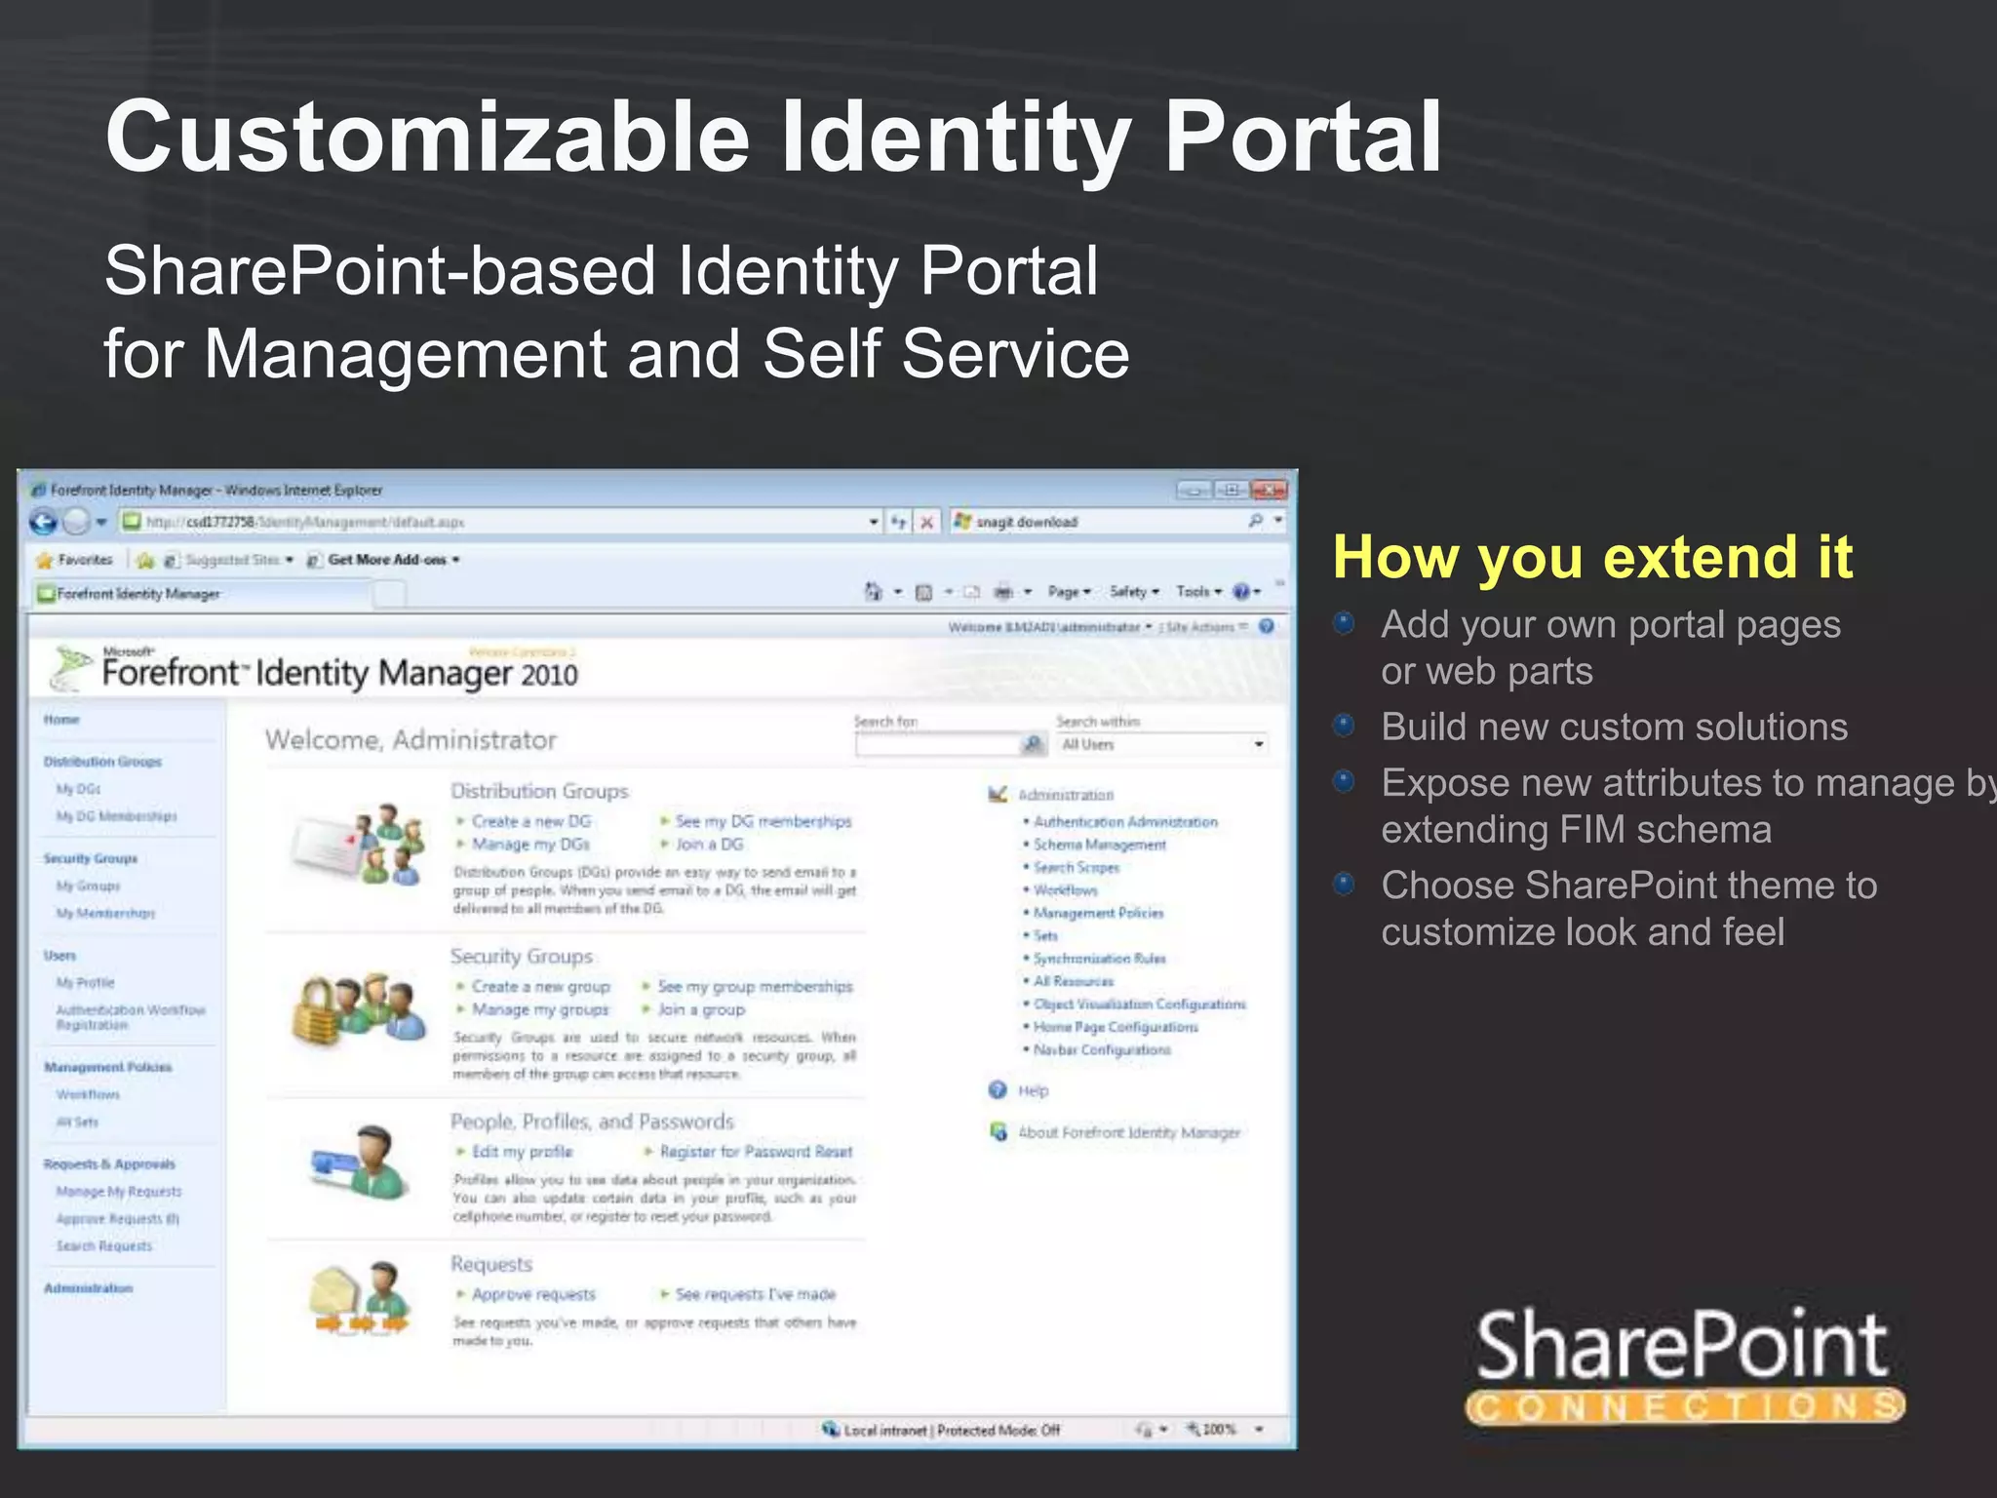Click Navbar Configurations link
The width and height of the screenshot is (1997, 1498).
point(1102,1049)
